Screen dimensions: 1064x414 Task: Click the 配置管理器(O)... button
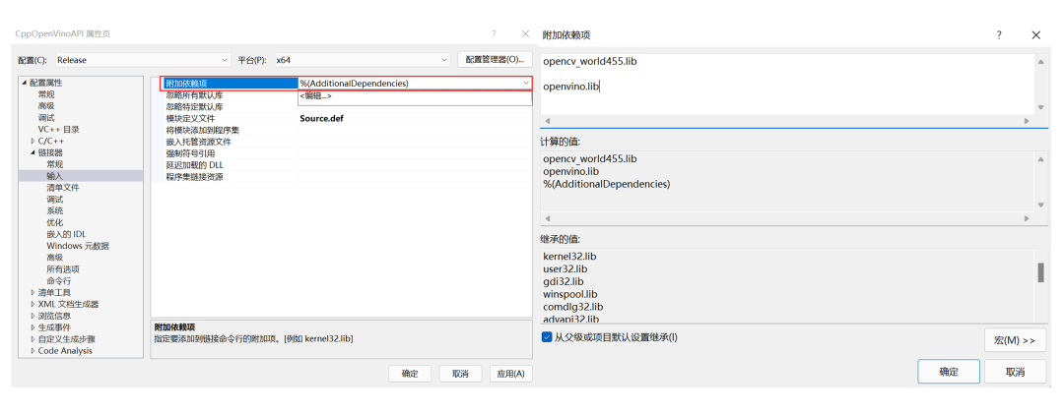[495, 60]
